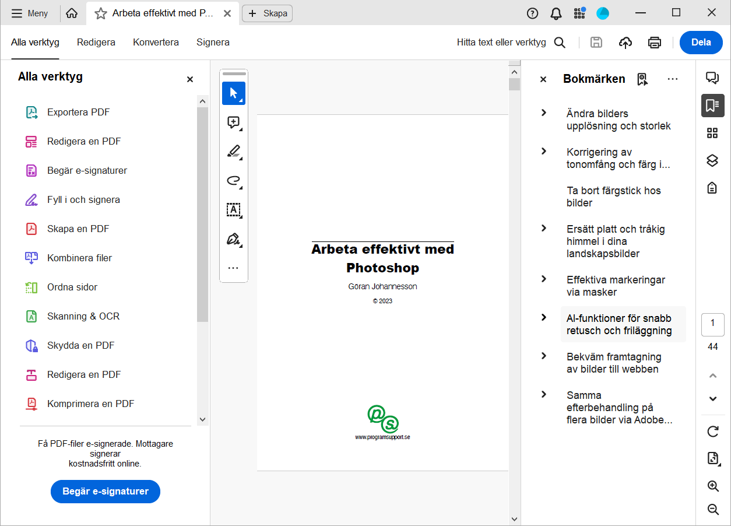The height and width of the screenshot is (526, 731).
Task: Toggle the bookmarks panel button
Action: [x=712, y=106]
